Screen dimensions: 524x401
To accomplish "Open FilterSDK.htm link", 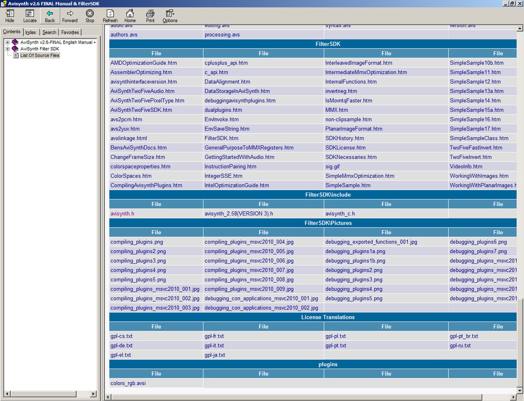I will tap(221, 138).
